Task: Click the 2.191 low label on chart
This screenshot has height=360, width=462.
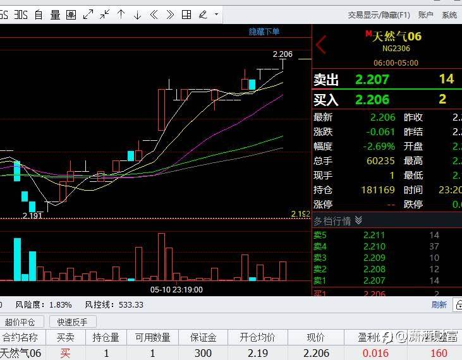Action: click(x=32, y=215)
